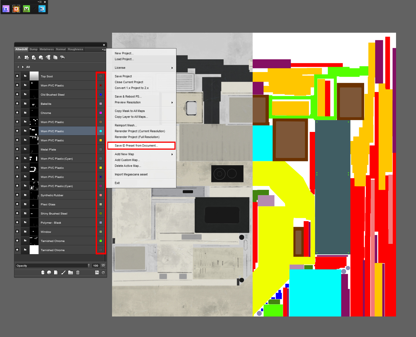Click the floppy disk save icon

[x=97, y=273]
